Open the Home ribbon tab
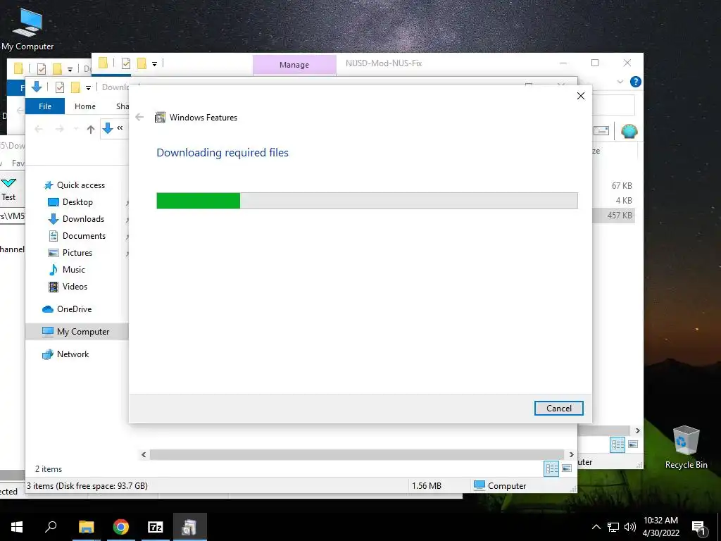Image resolution: width=721 pixels, height=541 pixels. point(85,106)
